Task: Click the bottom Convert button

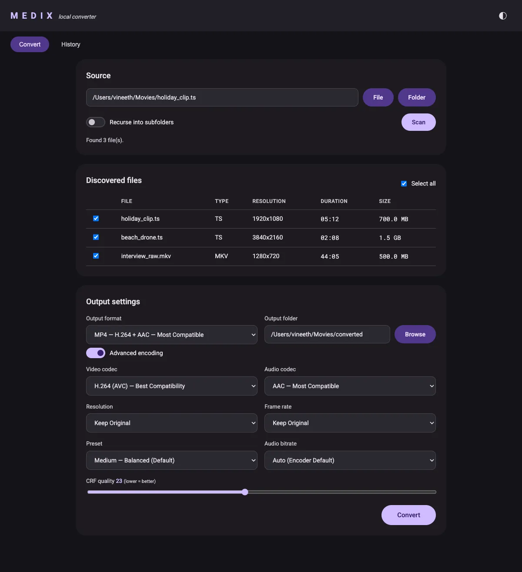Action: pos(408,515)
